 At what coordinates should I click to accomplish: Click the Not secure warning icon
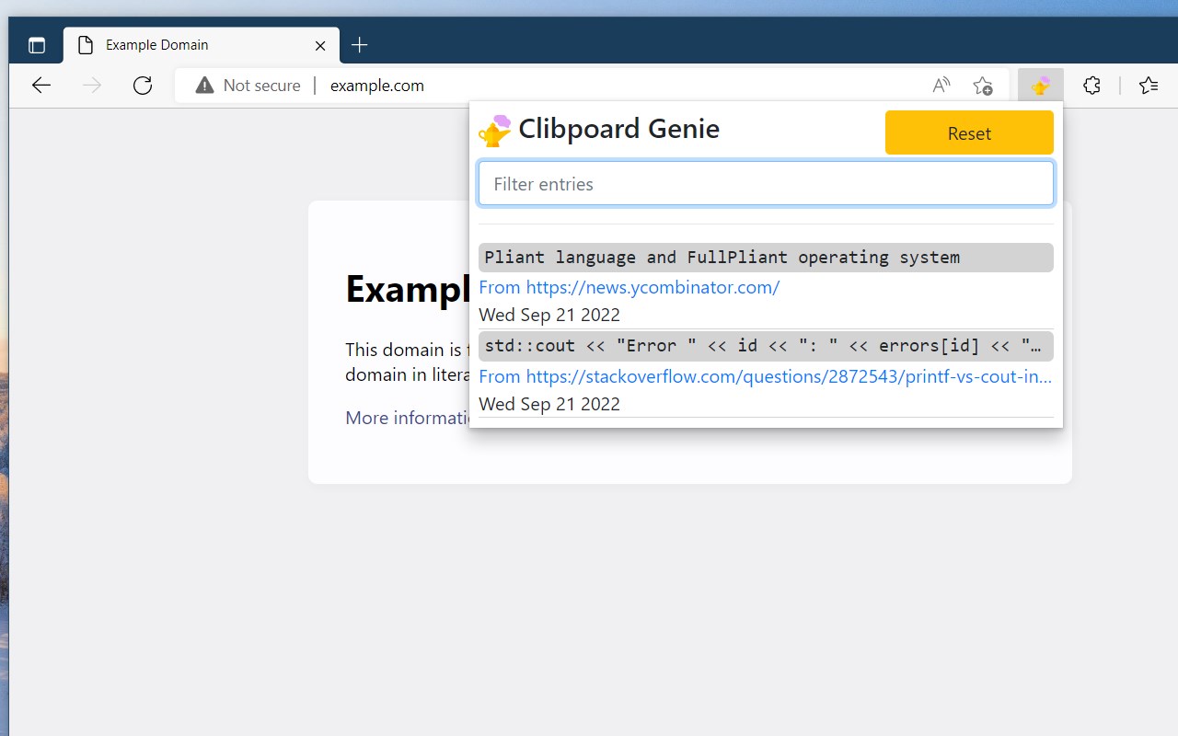204,86
